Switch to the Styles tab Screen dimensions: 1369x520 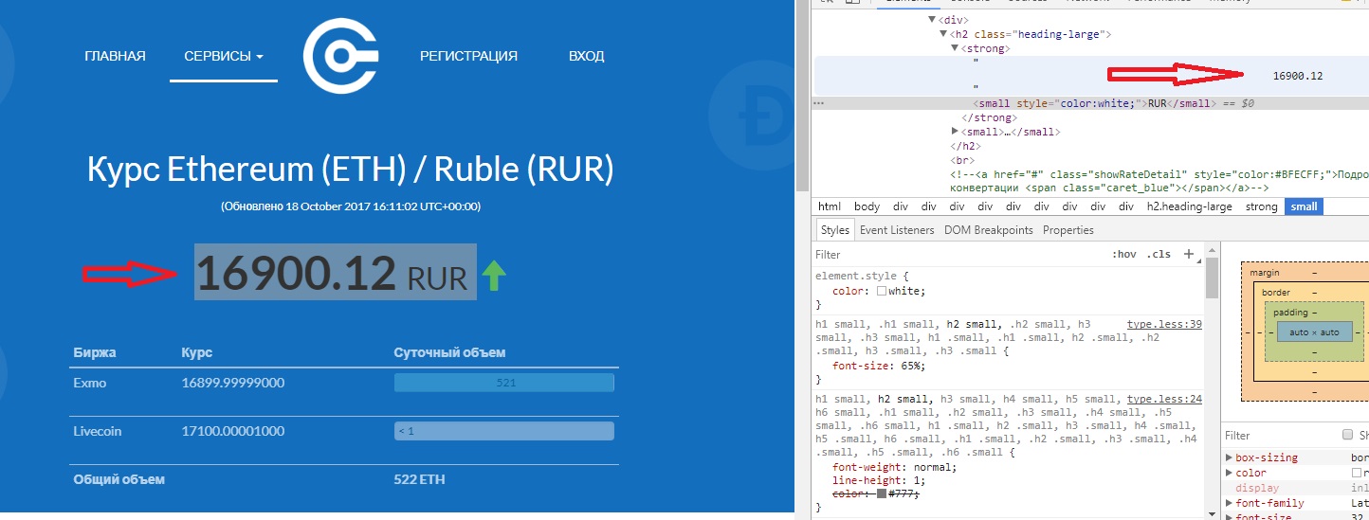pos(835,230)
